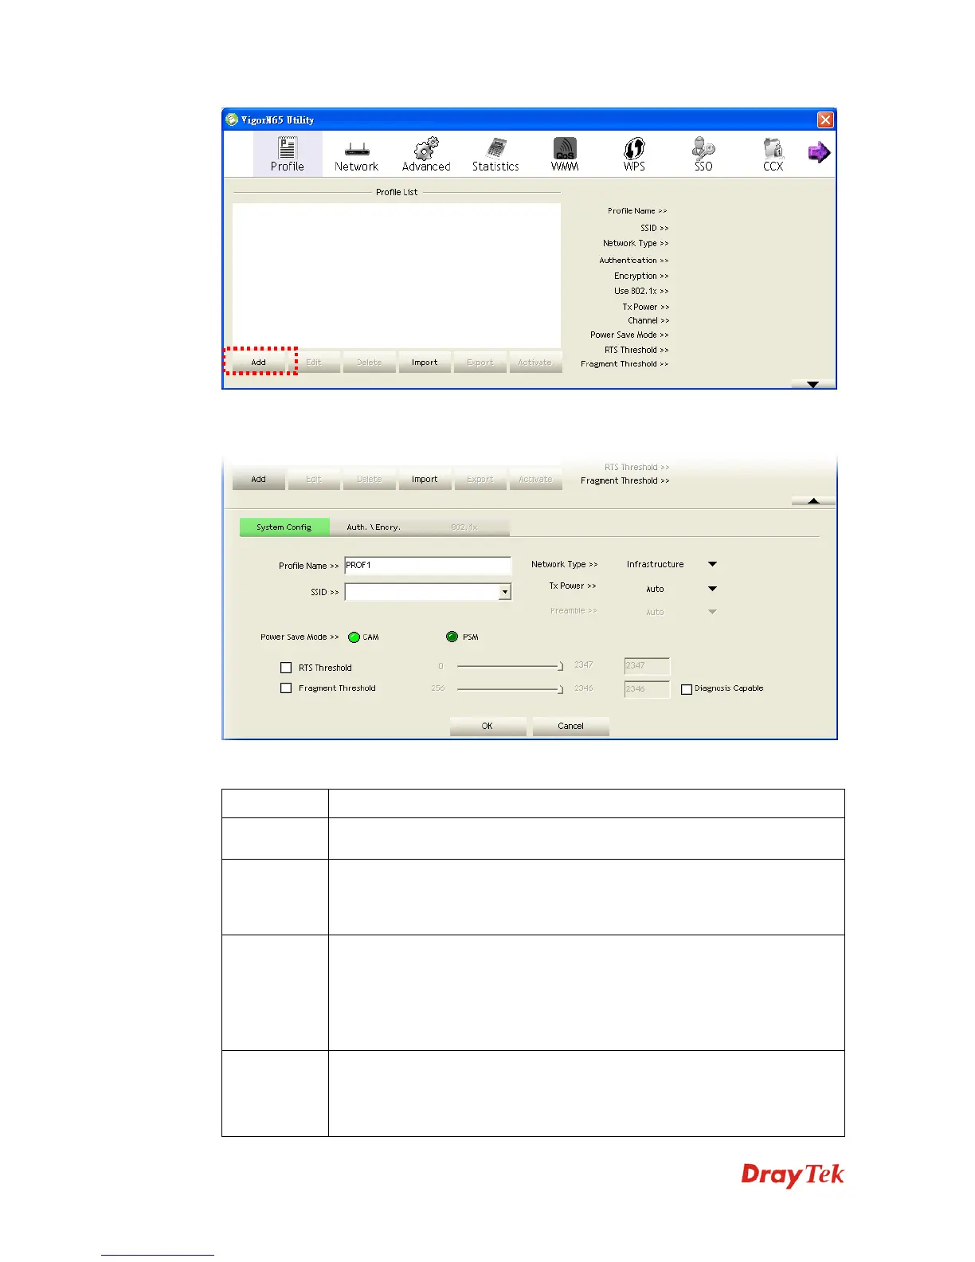Image resolution: width=975 pixels, height=1262 pixels.
Task: Click the RTS Threshold slider
Action: (510, 666)
